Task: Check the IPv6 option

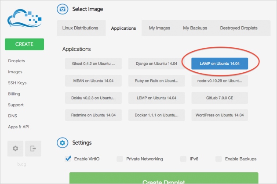Action: (183, 159)
